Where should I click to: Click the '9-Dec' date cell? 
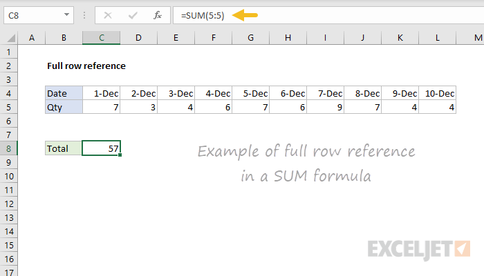[x=400, y=93]
